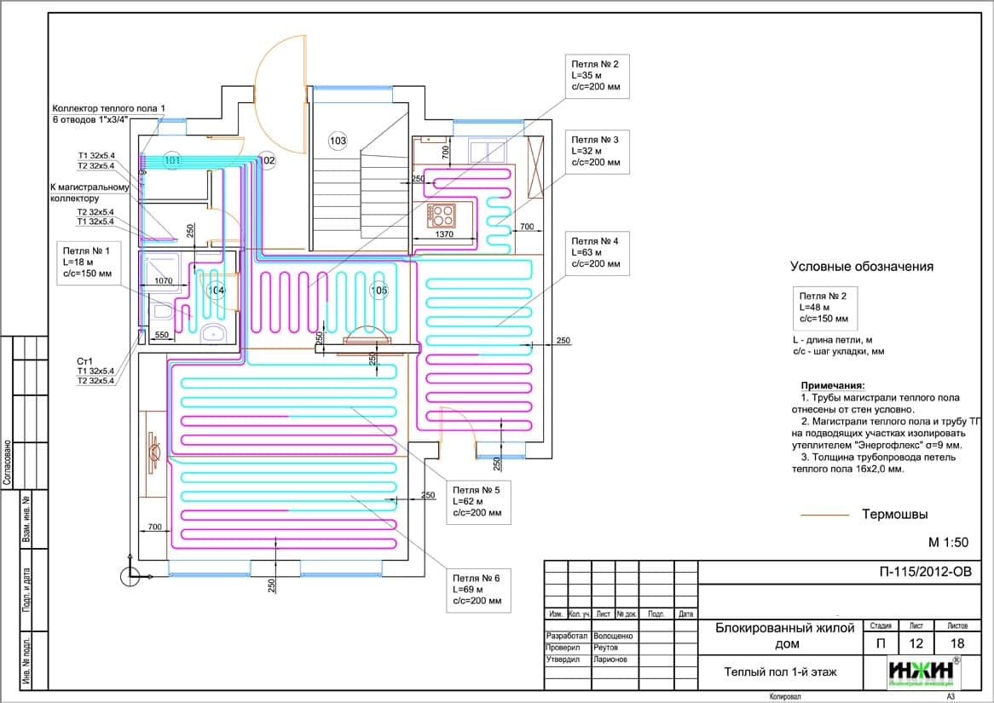
Task: Select the orange Термошвы legend line
Action: click(825, 515)
